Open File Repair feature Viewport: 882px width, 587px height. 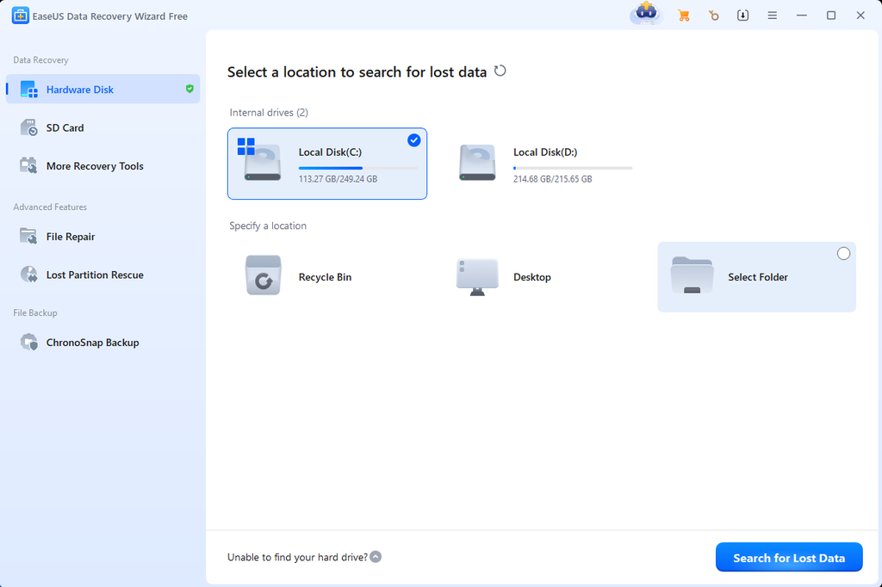103,237
